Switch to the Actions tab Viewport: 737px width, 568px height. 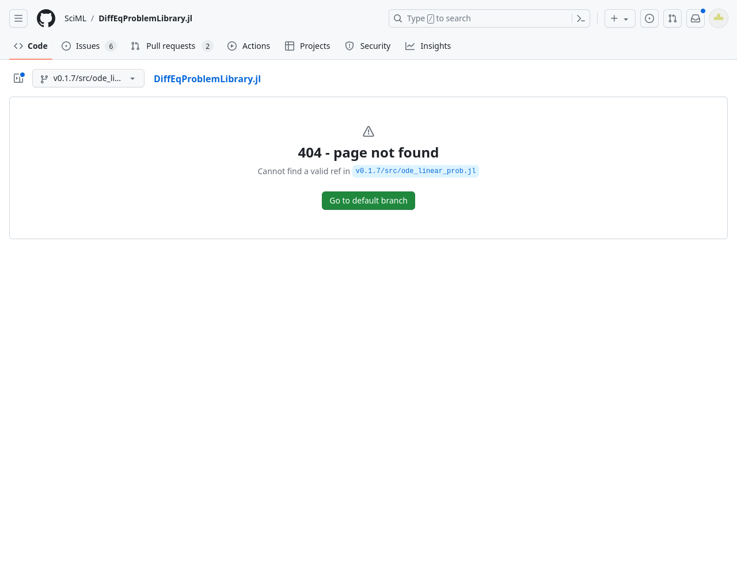[249, 46]
